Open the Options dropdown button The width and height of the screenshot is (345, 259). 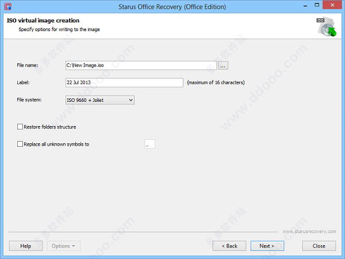(64, 246)
